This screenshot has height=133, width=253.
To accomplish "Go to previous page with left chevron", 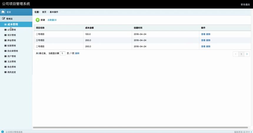I will 236,54.
